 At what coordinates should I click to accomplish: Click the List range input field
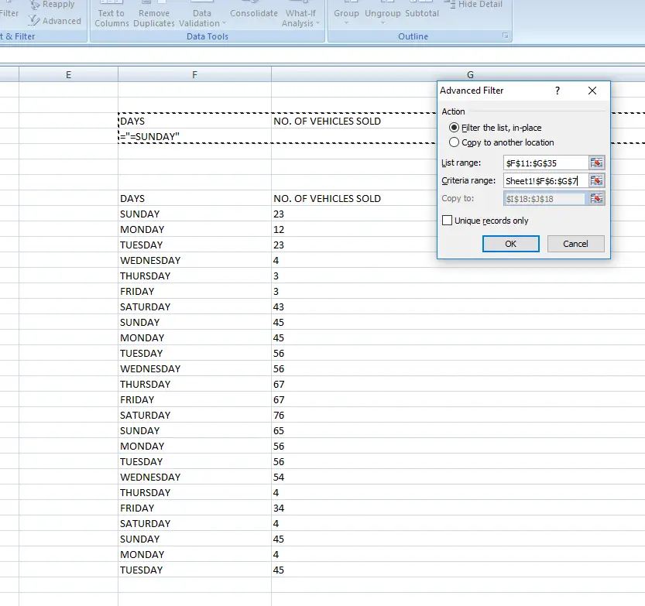pos(545,163)
